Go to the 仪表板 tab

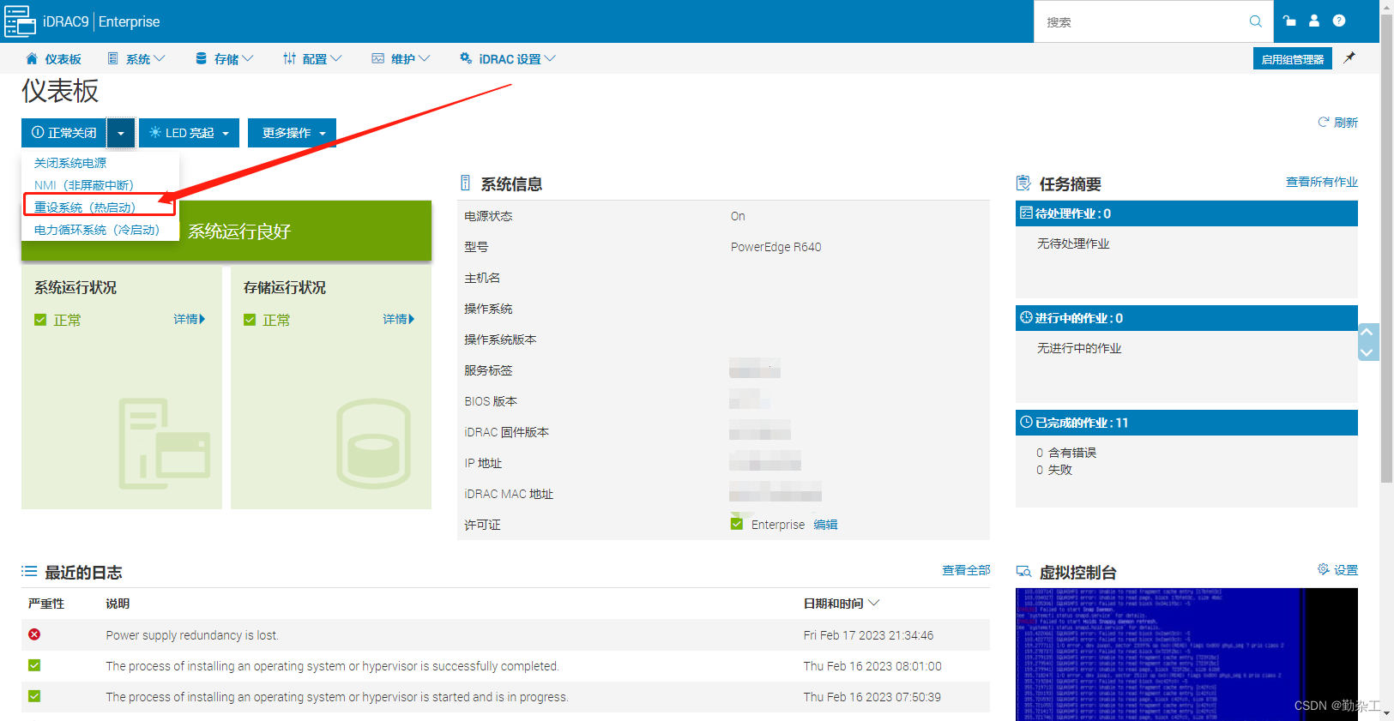(x=53, y=58)
